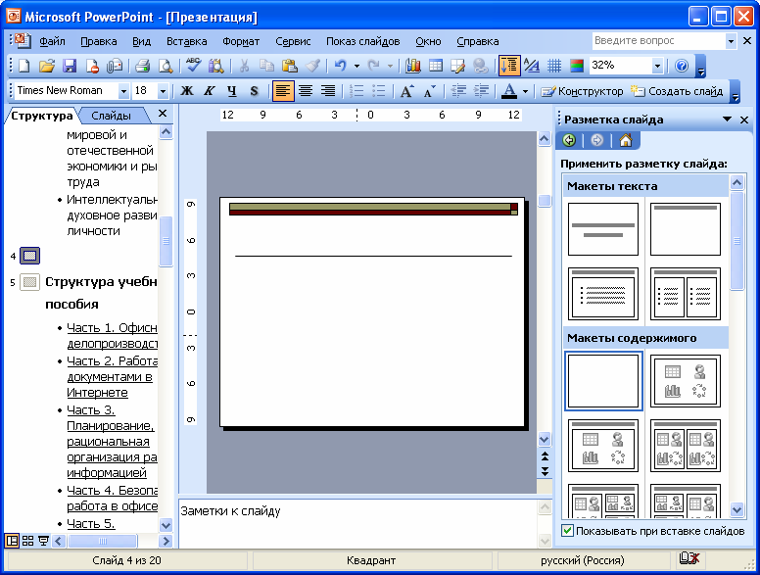The height and width of the screenshot is (575, 760).
Task: Start slide show from status corner
Action: coord(44,541)
